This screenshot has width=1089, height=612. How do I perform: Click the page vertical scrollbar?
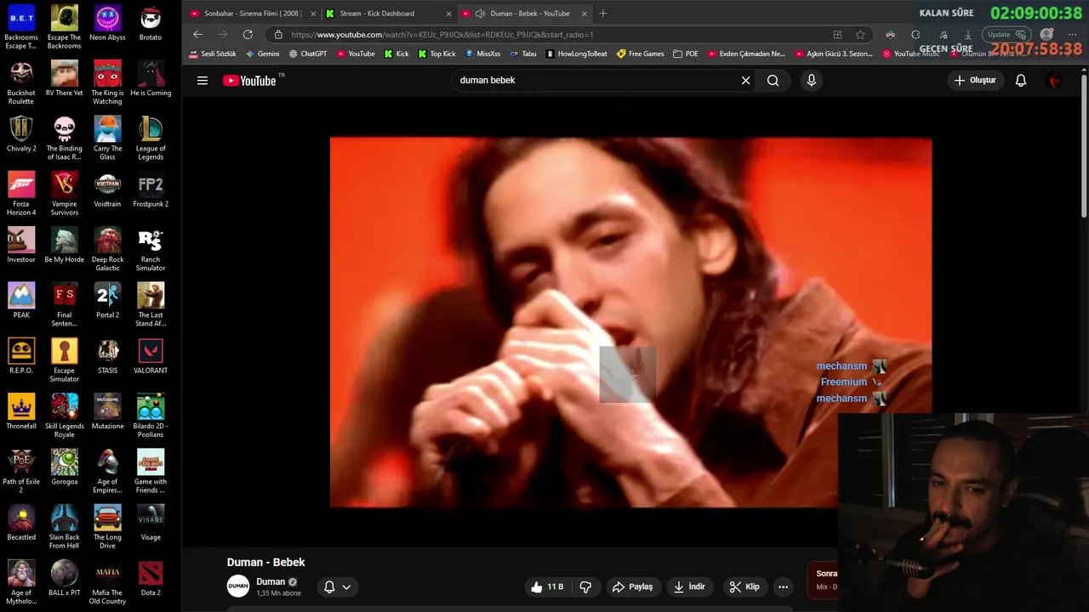pos(1084,144)
